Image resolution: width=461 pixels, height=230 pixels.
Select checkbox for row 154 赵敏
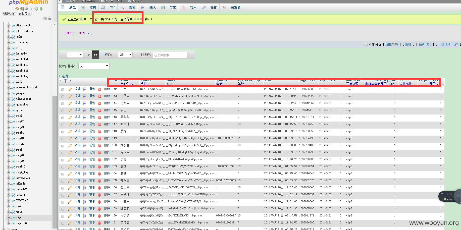click(x=63, y=174)
